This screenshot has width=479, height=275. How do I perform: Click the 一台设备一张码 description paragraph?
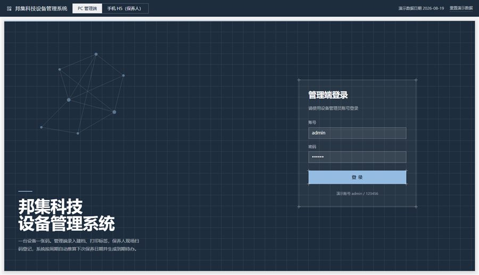79,245
